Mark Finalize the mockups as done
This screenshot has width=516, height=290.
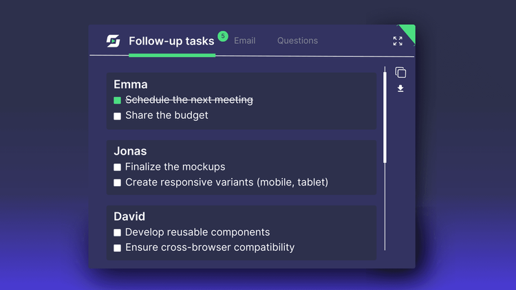(118, 167)
